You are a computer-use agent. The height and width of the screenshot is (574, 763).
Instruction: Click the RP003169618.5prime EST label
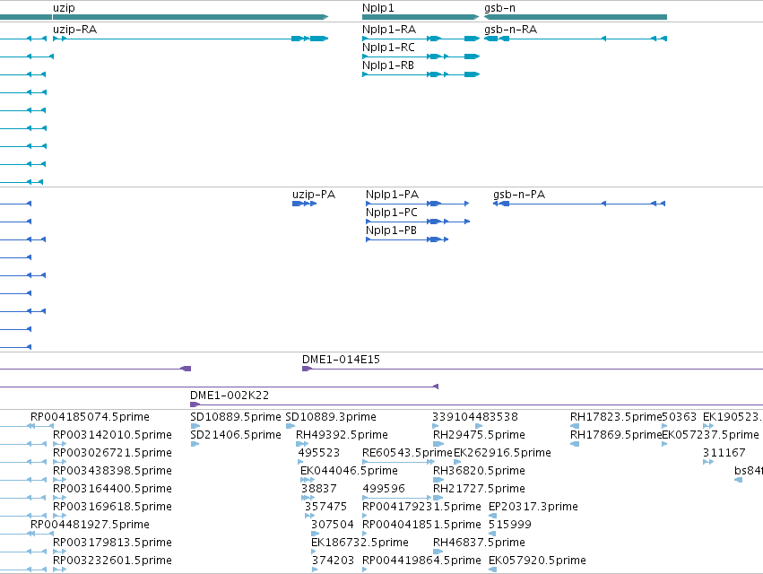(112, 507)
